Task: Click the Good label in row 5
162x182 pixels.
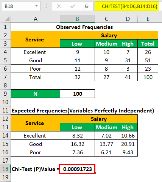Action: click(35, 60)
